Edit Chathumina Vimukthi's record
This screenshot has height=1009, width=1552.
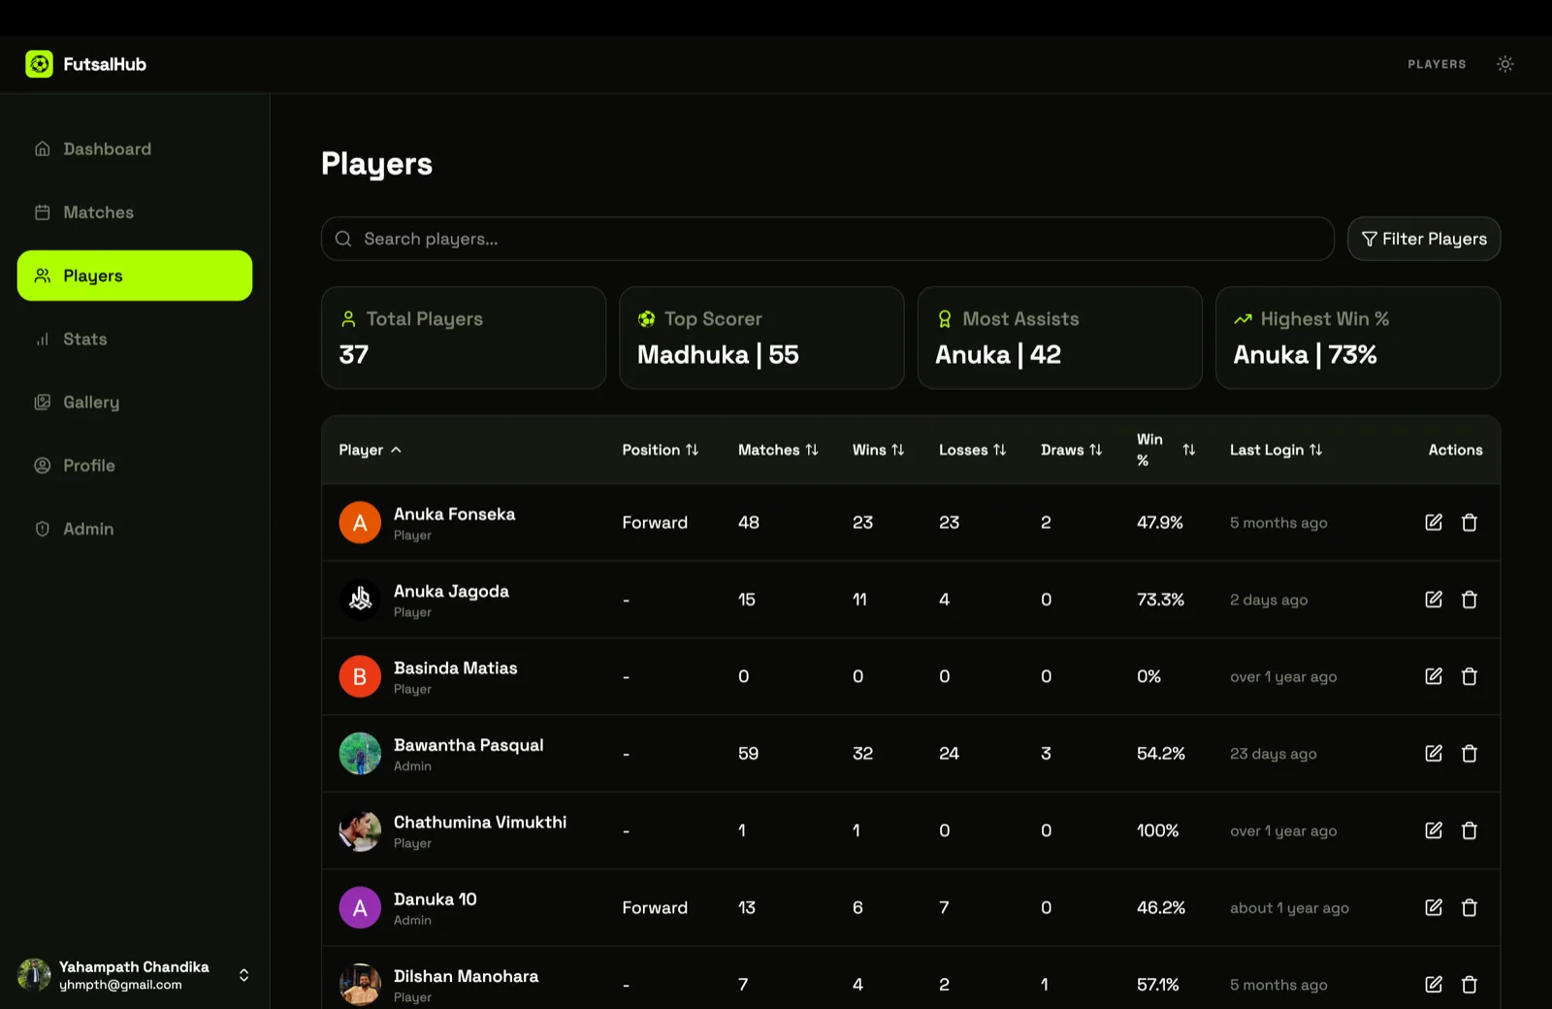(1434, 830)
